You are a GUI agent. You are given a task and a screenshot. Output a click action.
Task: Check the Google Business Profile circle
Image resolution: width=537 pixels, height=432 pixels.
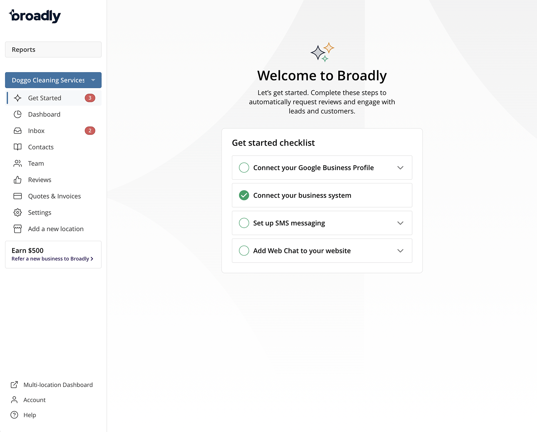tap(244, 167)
